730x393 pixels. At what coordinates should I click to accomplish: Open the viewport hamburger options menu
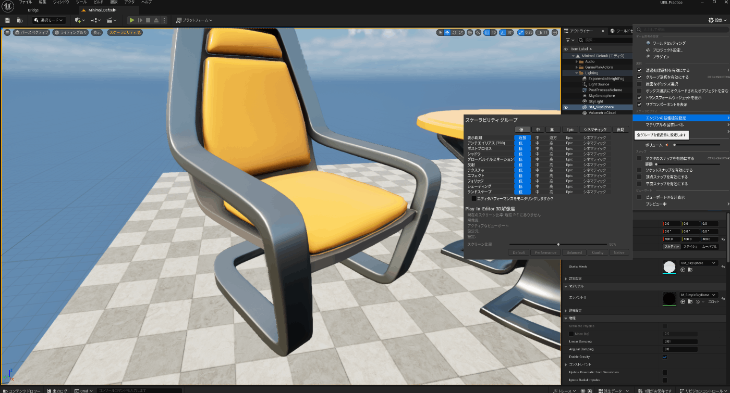(7, 32)
